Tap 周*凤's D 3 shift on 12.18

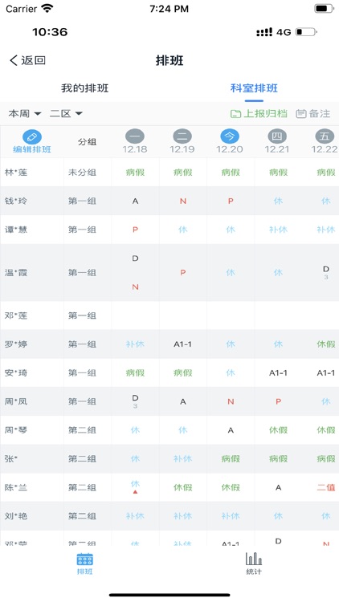[x=135, y=401]
